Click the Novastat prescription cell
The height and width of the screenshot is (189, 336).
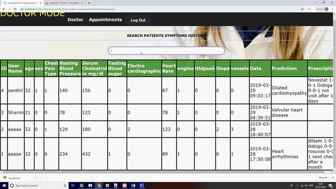[x=320, y=90]
